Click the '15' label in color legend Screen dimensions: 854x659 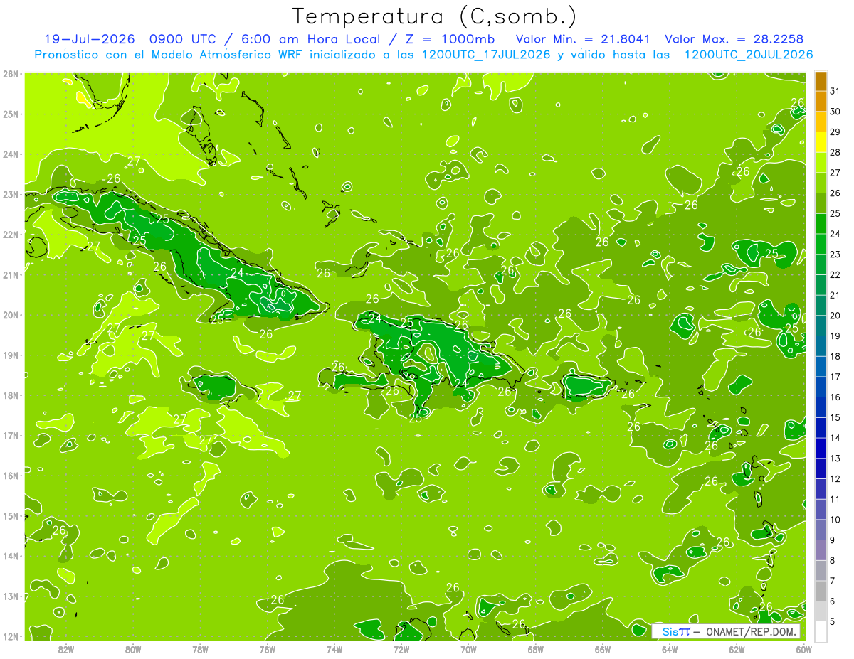[835, 417]
